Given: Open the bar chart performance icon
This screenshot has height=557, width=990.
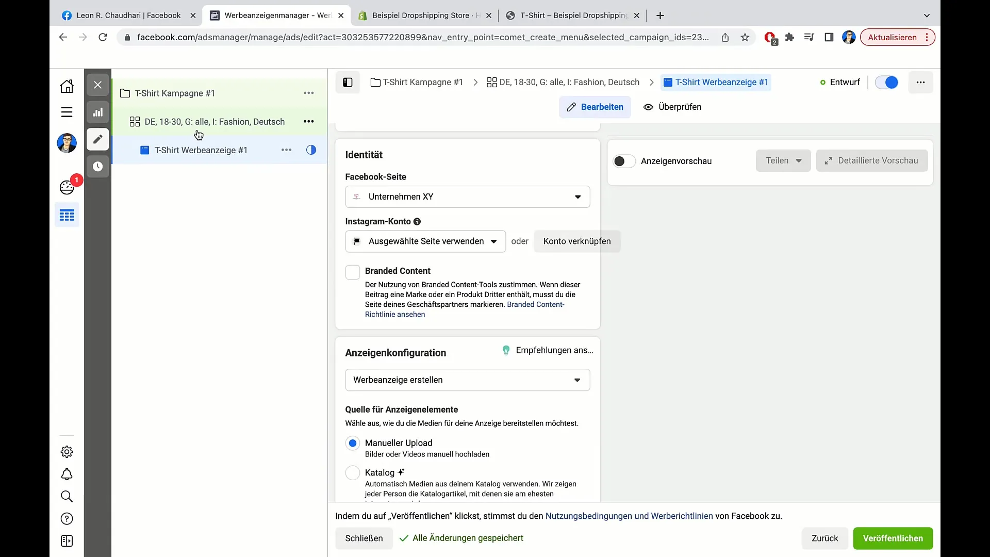Looking at the screenshot, I should click(97, 112).
